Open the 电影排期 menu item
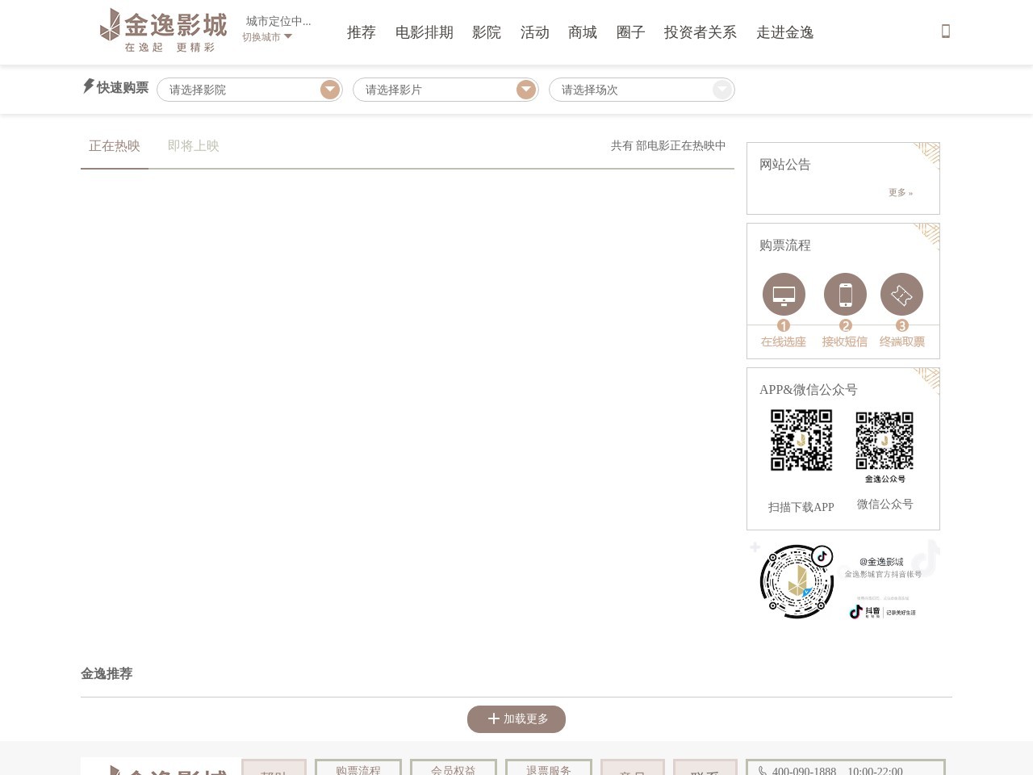The image size is (1033, 775). click(424, 32)
